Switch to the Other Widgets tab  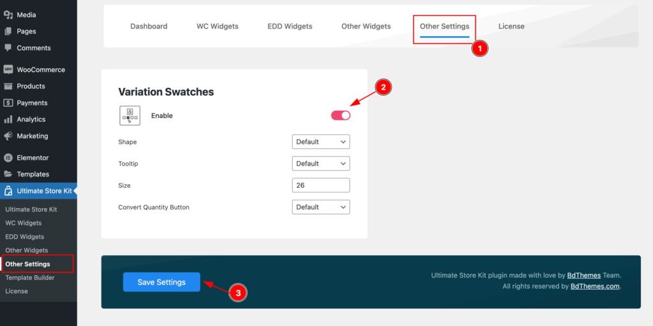[366, 26]
